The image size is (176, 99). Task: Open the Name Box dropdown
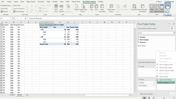[x=11, y=18]
